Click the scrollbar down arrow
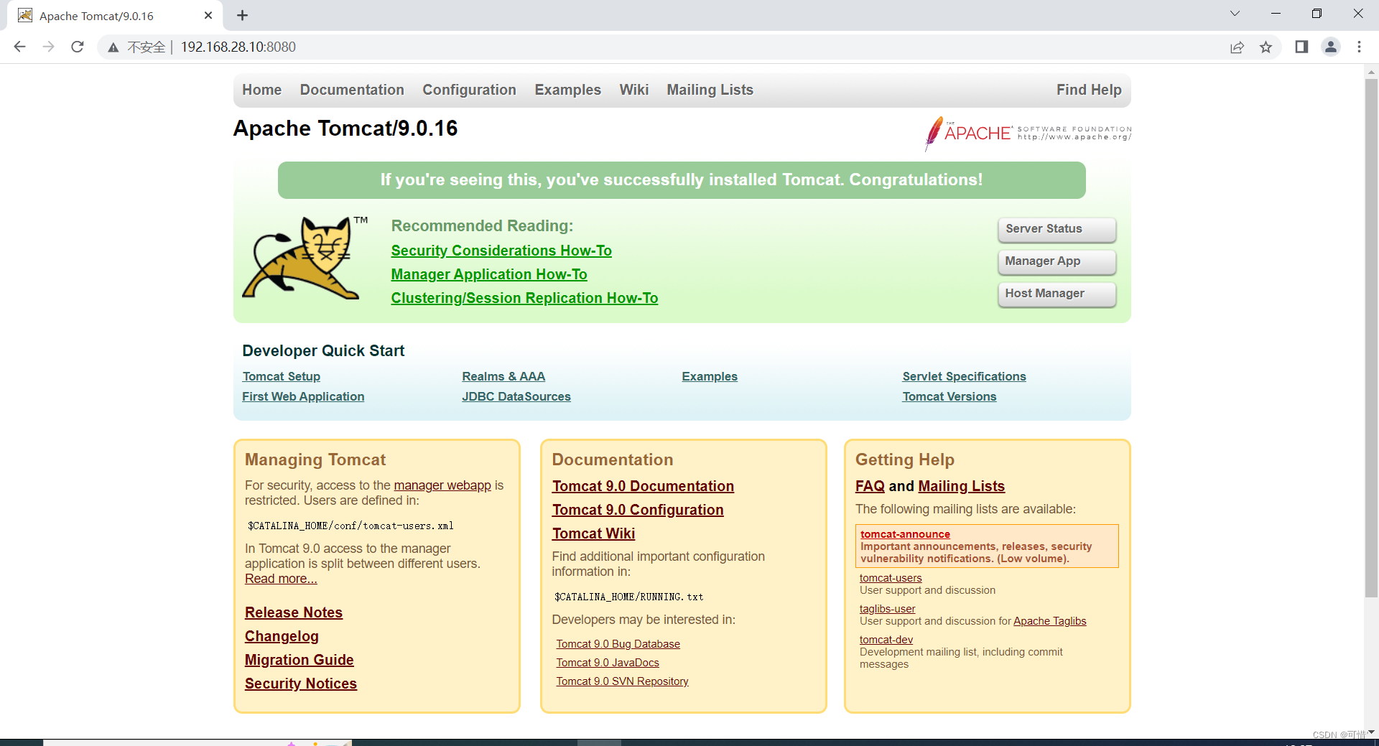Screen dimensions: 1379x746 pos(1371,732)
